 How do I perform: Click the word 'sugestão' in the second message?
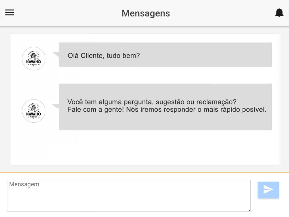click(x=170, y=102)
